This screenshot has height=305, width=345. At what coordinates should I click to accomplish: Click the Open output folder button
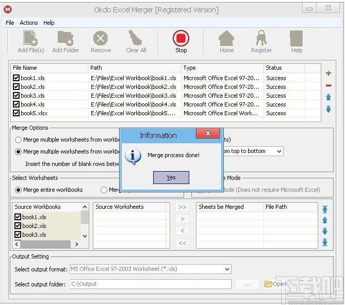(x=275, y=284)
